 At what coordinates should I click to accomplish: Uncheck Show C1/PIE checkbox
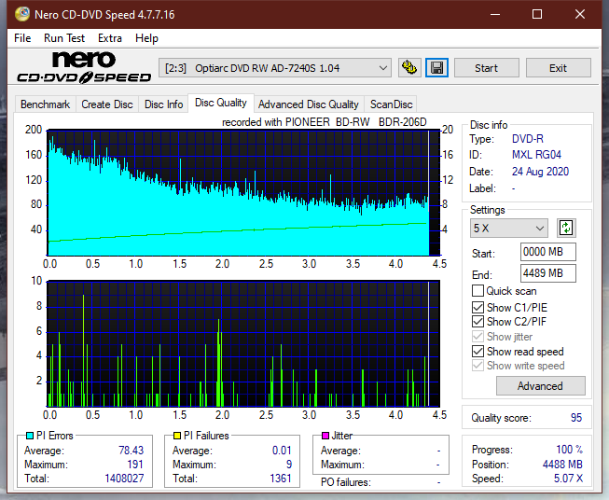point(478,307)
